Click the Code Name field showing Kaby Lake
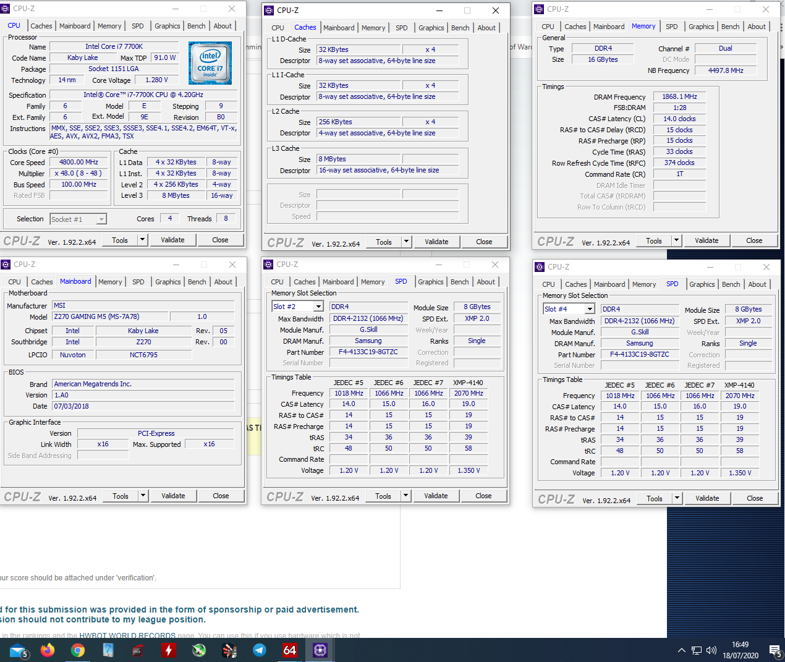The image size is (785, 662). (x=83, y=57)
